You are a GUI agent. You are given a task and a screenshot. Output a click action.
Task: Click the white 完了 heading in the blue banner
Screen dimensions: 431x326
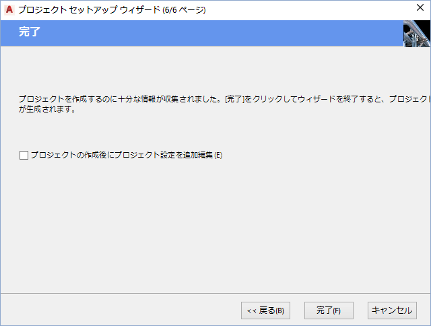29,32
